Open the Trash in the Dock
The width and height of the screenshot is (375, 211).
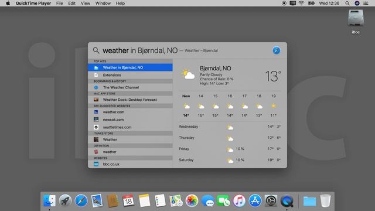[x=325, y=200]
